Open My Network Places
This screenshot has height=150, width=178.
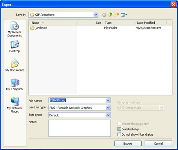(15, 105)
